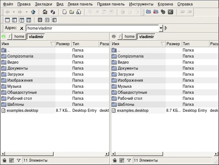The height and width of the screenshot is (165, 219).
Task: Toggle thumbnails in right panel status bar
Action: click(122, 161)
